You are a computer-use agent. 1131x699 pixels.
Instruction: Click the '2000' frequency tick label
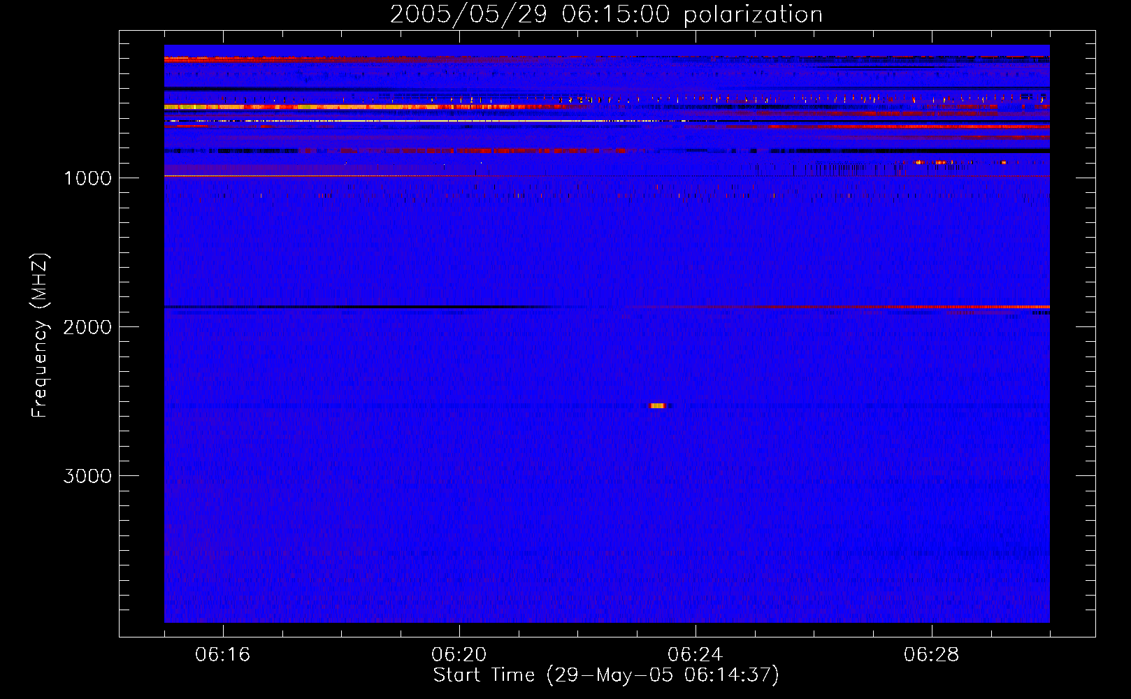click(x=87, y=327)
